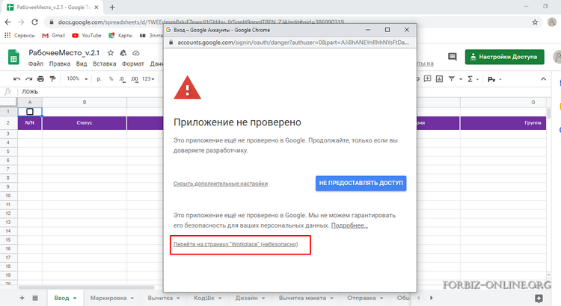Click the sigma functions icon
The image size is (561, 306).
470,79
